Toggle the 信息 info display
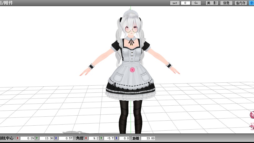The image size is (254, 143). tap(226, 3)
